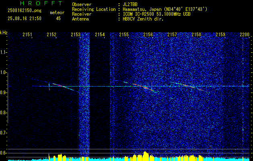Click the 2154 time marker
Image resolution: width=253 pixels, height=161 pixels.
click(x=100, y=35)
